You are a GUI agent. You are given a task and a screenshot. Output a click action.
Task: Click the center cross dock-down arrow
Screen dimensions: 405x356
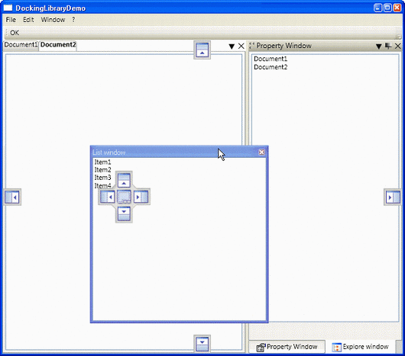pos(124,213)
